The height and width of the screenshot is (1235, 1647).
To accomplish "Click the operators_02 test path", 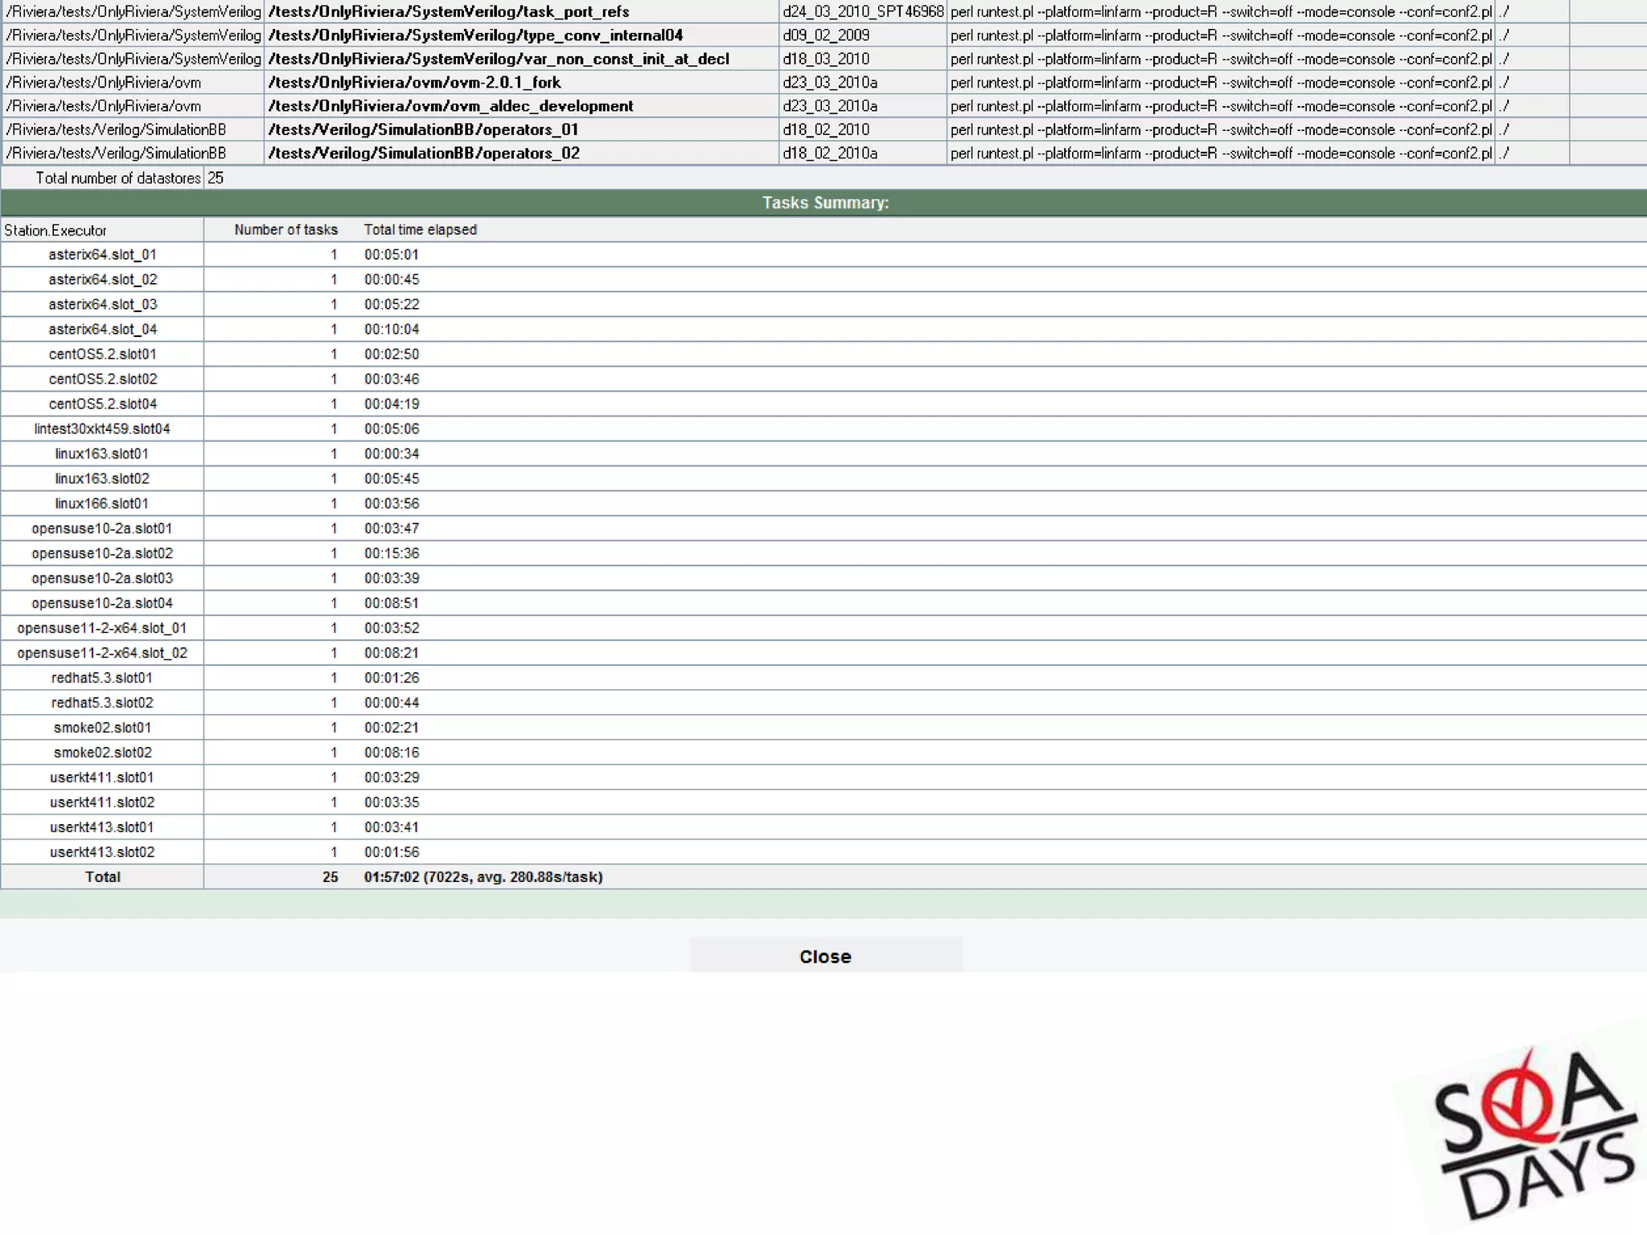I will (x=424, y=154).
